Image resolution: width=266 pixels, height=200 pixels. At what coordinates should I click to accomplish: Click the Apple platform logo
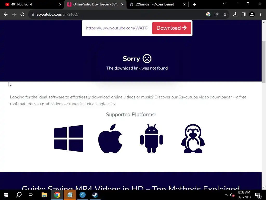point(110,139)
